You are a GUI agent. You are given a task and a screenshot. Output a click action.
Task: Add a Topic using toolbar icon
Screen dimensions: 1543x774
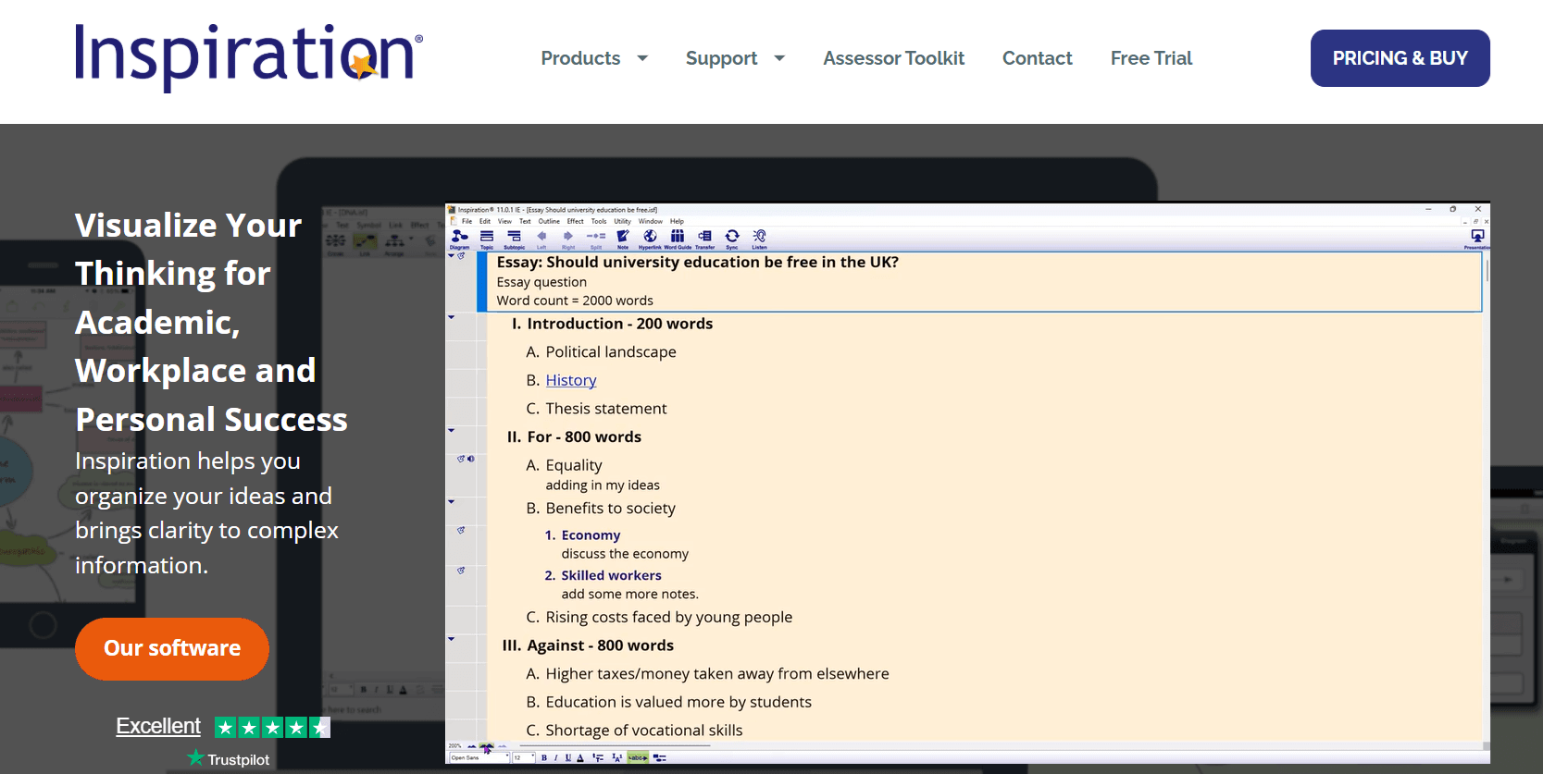(x=487, y=237)
